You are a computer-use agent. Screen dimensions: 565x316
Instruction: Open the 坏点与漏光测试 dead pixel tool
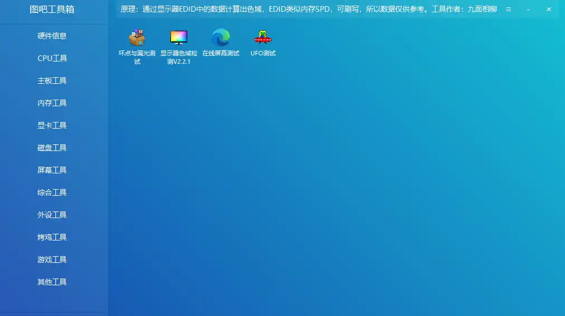[137, 39]
